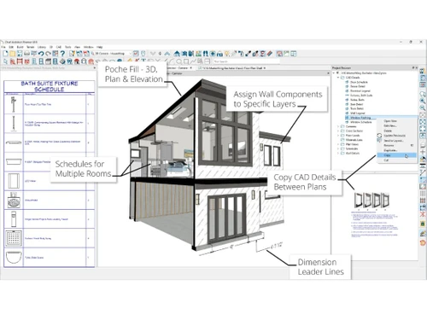
Task: Collapse the root plan node in Project Browser
Action: [x=333, y=73]
